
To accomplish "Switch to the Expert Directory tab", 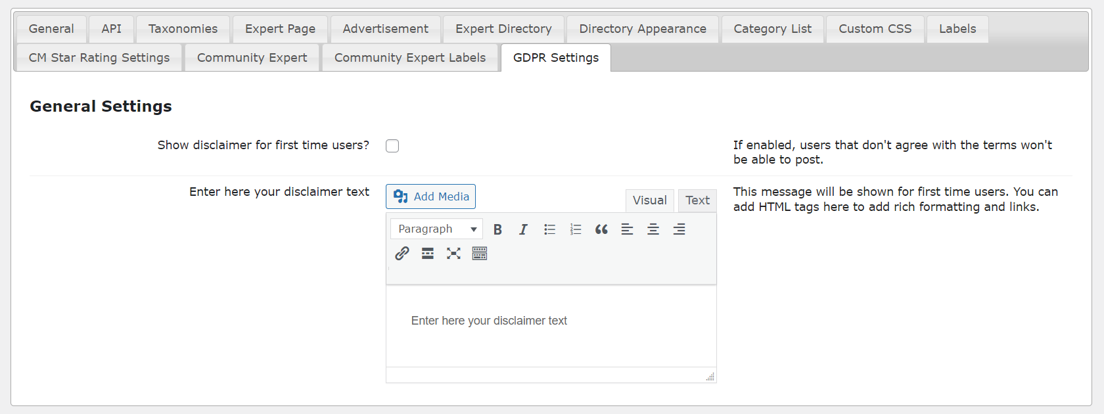I will tap(503, 29).
